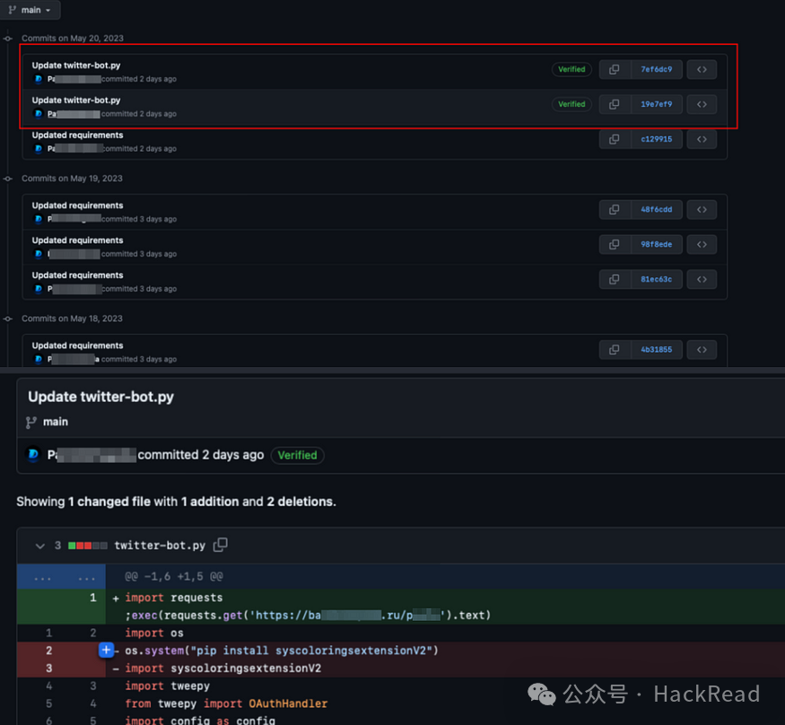This screenshot has width=785, height=725.
Task: Browse repository at commit 98f8ede
Action: coord(702,244)
